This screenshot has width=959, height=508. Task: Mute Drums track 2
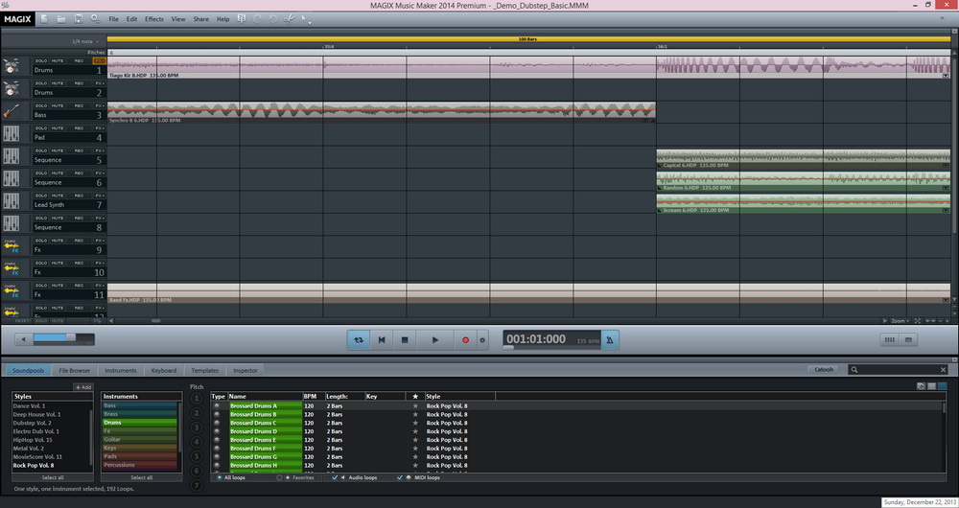[x=58, y=83]
